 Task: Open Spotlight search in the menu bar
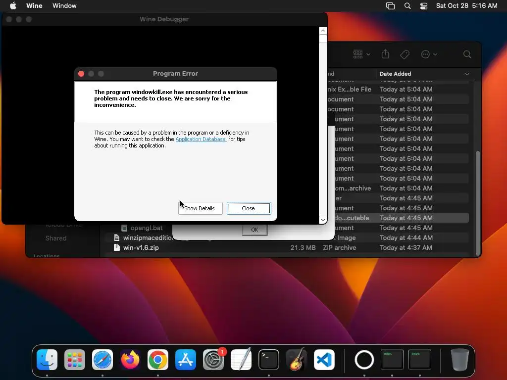coord(407,6)
